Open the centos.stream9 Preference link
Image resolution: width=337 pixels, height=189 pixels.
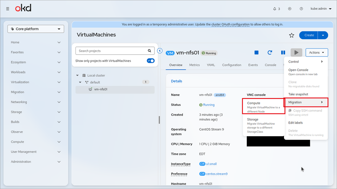[217, 174]
